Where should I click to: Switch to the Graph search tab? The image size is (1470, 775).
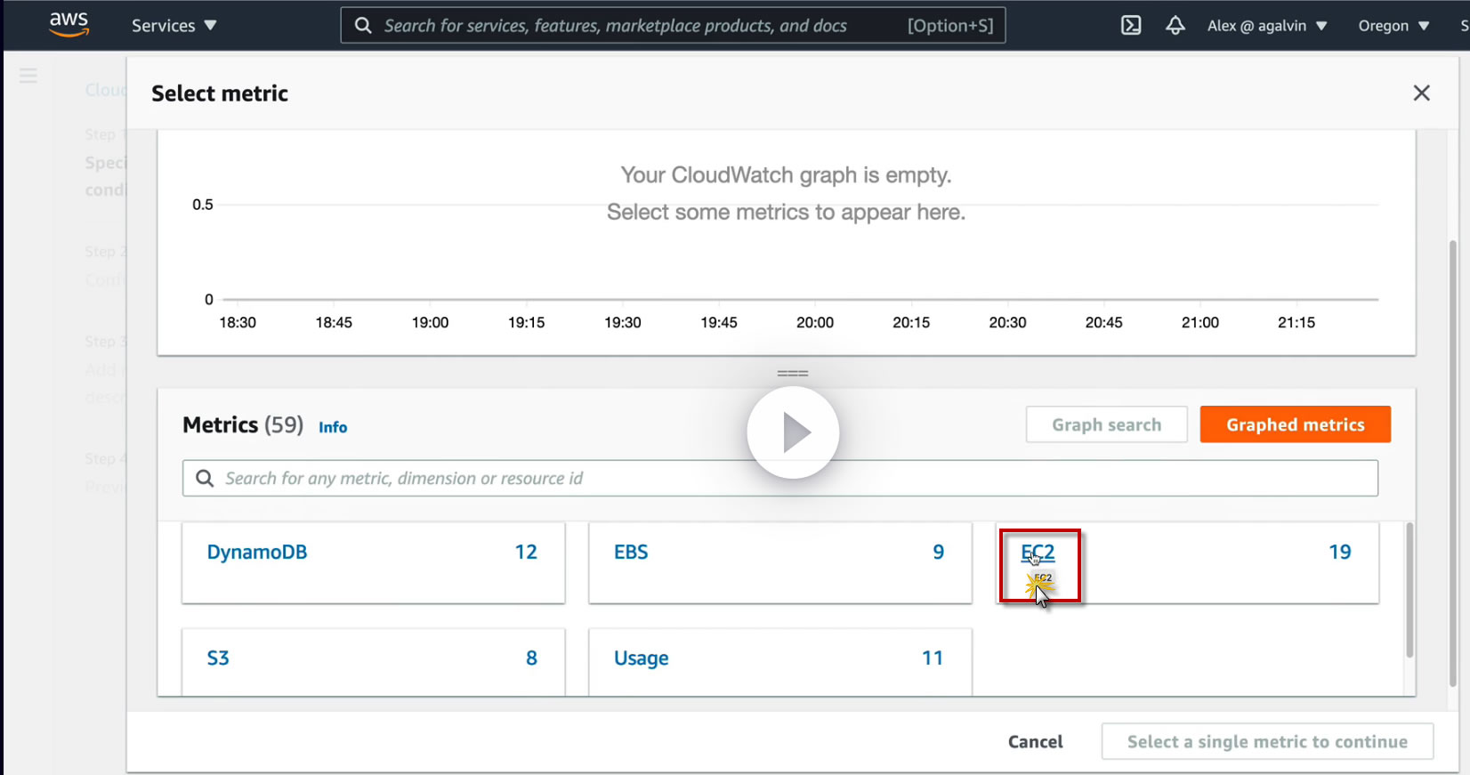click(1106, 424)
